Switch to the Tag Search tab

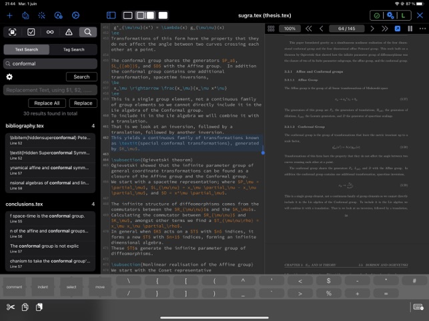pos(73,49)
